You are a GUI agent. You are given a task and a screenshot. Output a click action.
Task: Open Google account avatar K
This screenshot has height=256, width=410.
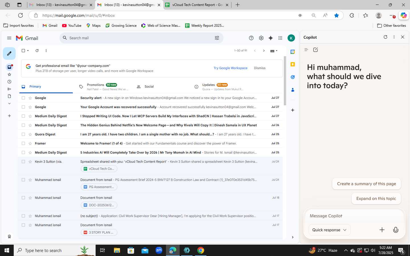pyautogui.click(x=291, y=38)
